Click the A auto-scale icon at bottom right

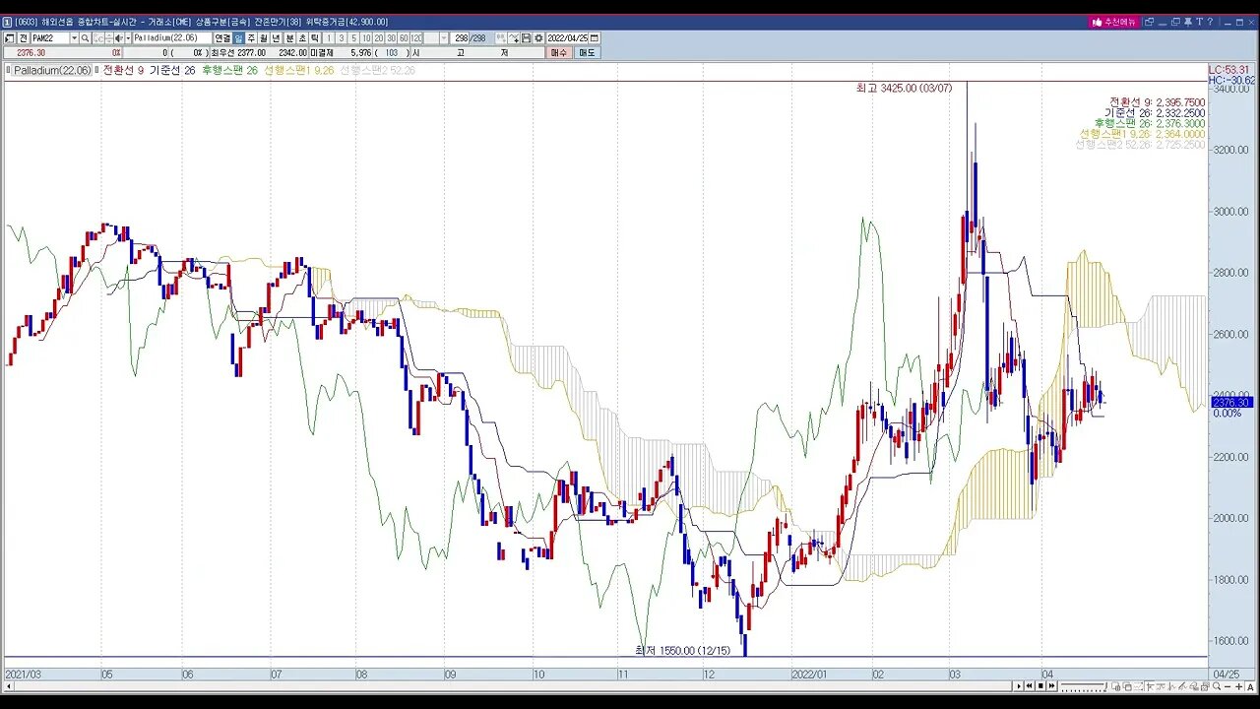tap(1250, 685)
